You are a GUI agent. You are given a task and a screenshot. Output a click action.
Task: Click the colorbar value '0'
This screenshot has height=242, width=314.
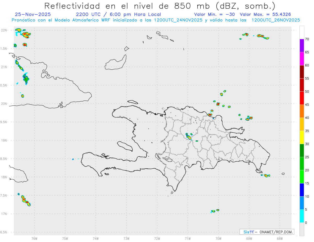pos(306,223)
